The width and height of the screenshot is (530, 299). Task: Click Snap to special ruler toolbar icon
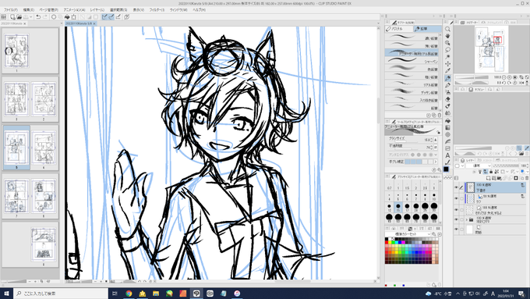point(111,16)
